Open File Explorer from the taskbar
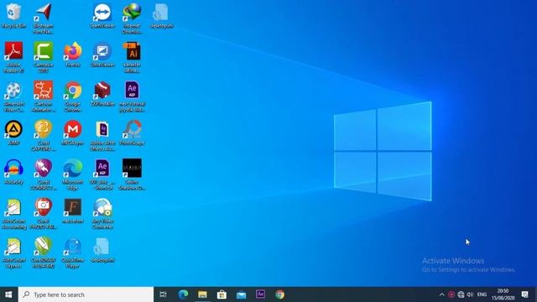The height and width of the screenshot is (302, 537). pyautogui.click(x=202, y=294)
